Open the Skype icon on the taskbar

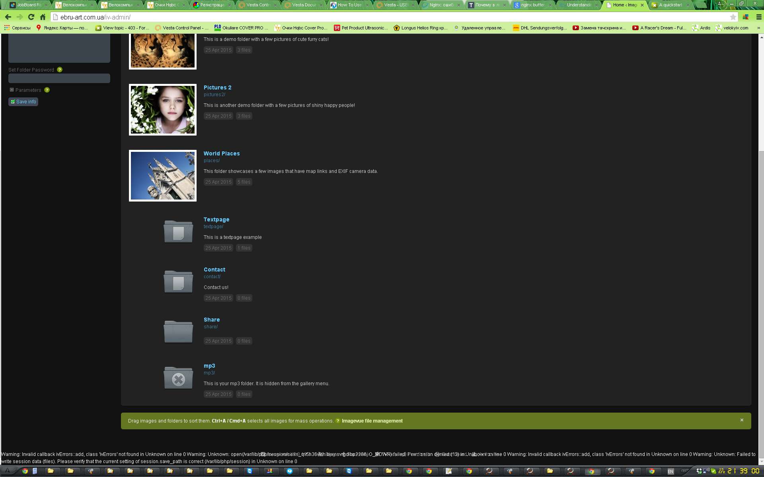(x=289, y=471)
